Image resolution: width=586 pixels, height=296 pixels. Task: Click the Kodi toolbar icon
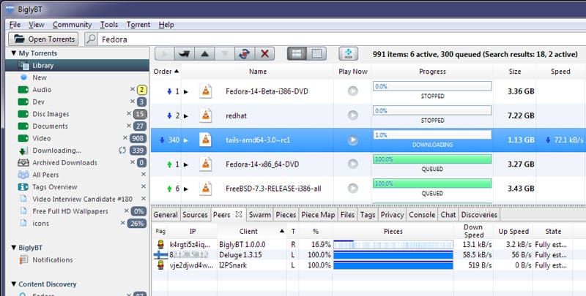coord(349,53)
